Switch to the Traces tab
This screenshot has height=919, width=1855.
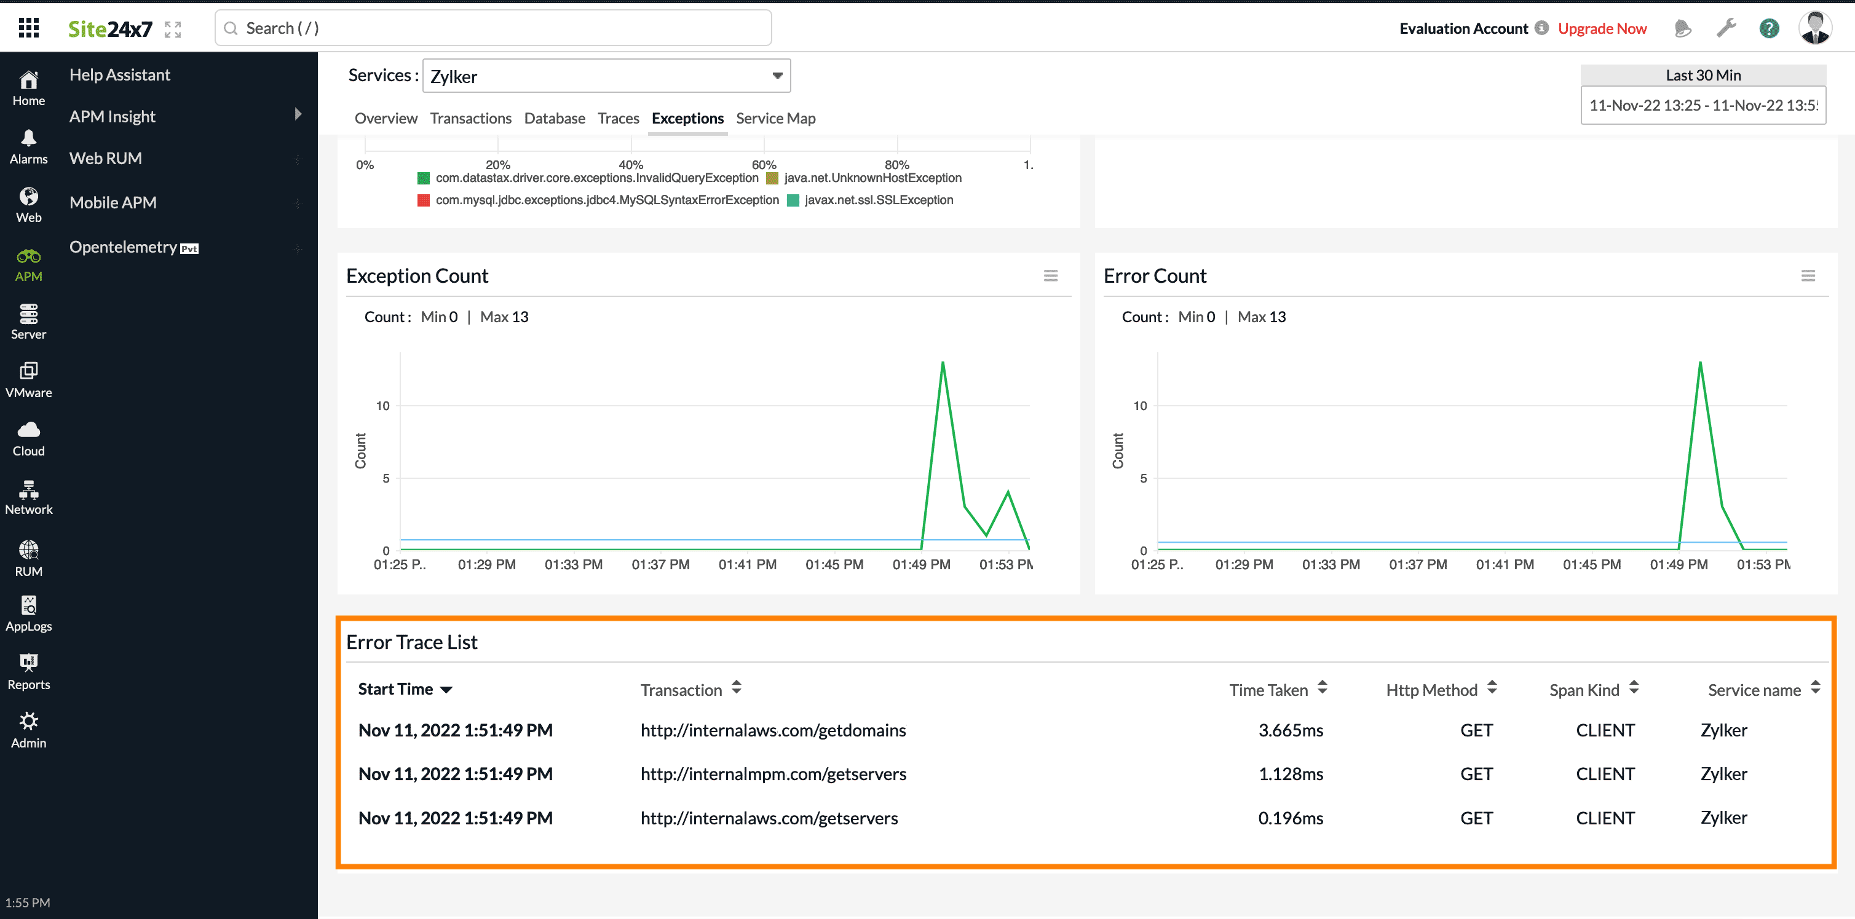tap(618, 118)
